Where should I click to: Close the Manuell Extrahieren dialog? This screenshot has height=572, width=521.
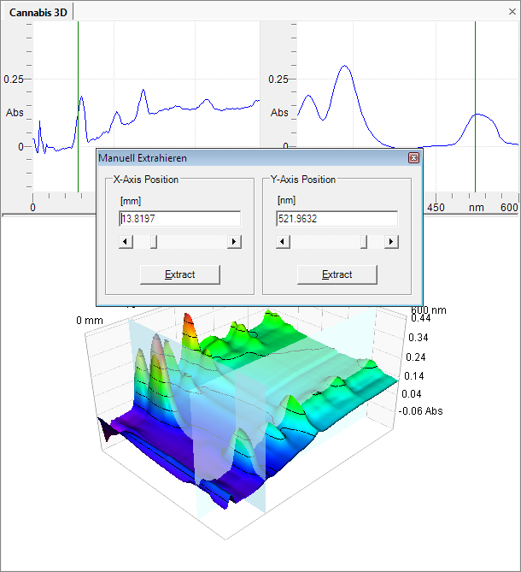point(413,158)
